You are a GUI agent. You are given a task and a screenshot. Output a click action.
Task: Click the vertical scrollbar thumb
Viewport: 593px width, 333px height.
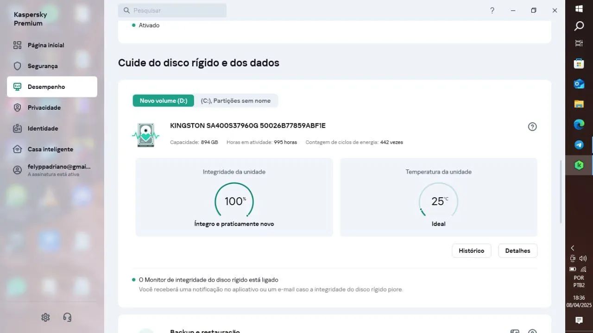tap(561, 191)
